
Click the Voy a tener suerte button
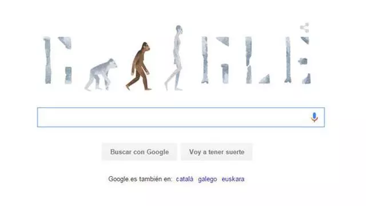[217, 152]
